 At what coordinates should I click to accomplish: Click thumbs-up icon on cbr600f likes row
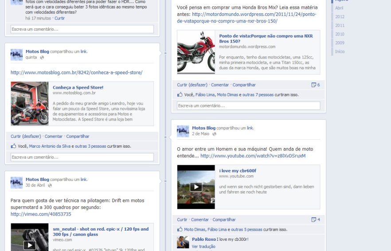coord(180,229)
